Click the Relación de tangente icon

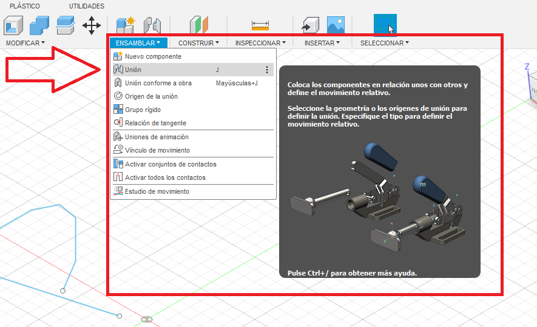(x=118, y=123)
